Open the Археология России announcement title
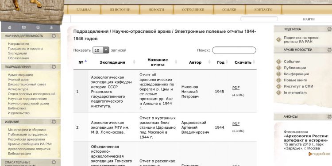This screenshot has height=166, width=332. [306, 138]
